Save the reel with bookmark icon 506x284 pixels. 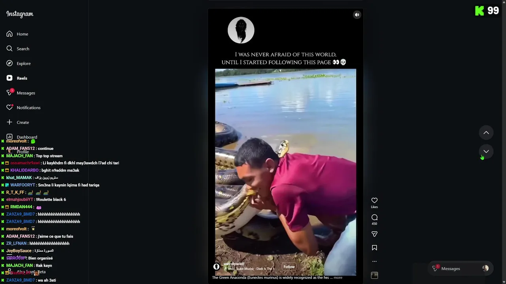[374, 248]
